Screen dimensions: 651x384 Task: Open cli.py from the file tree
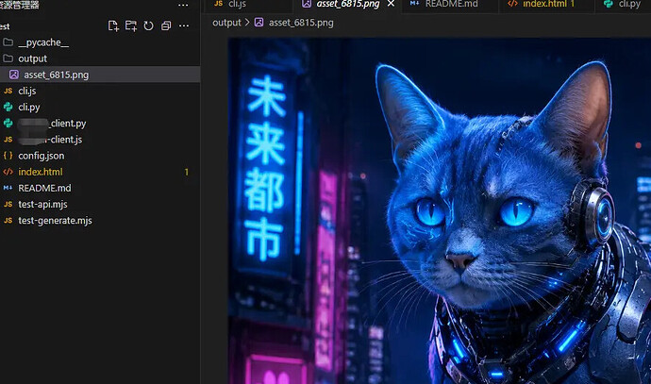(100, 108)
